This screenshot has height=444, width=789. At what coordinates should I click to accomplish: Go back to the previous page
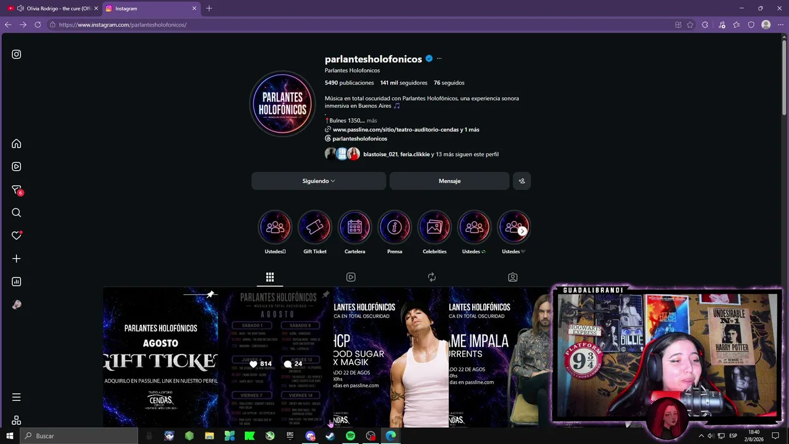tap(8, 25)
